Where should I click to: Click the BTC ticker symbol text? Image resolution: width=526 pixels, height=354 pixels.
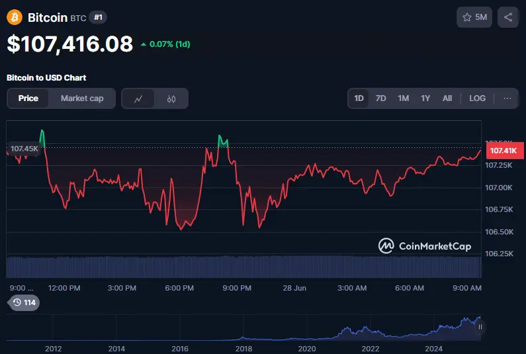(x=78, y=18)
